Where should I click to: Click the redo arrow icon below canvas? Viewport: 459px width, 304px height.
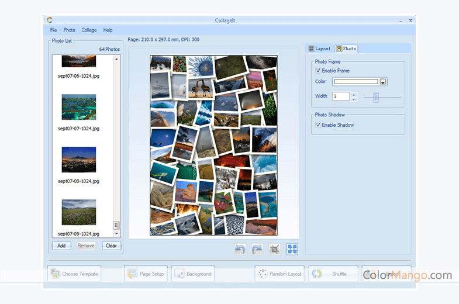(257, 249)
